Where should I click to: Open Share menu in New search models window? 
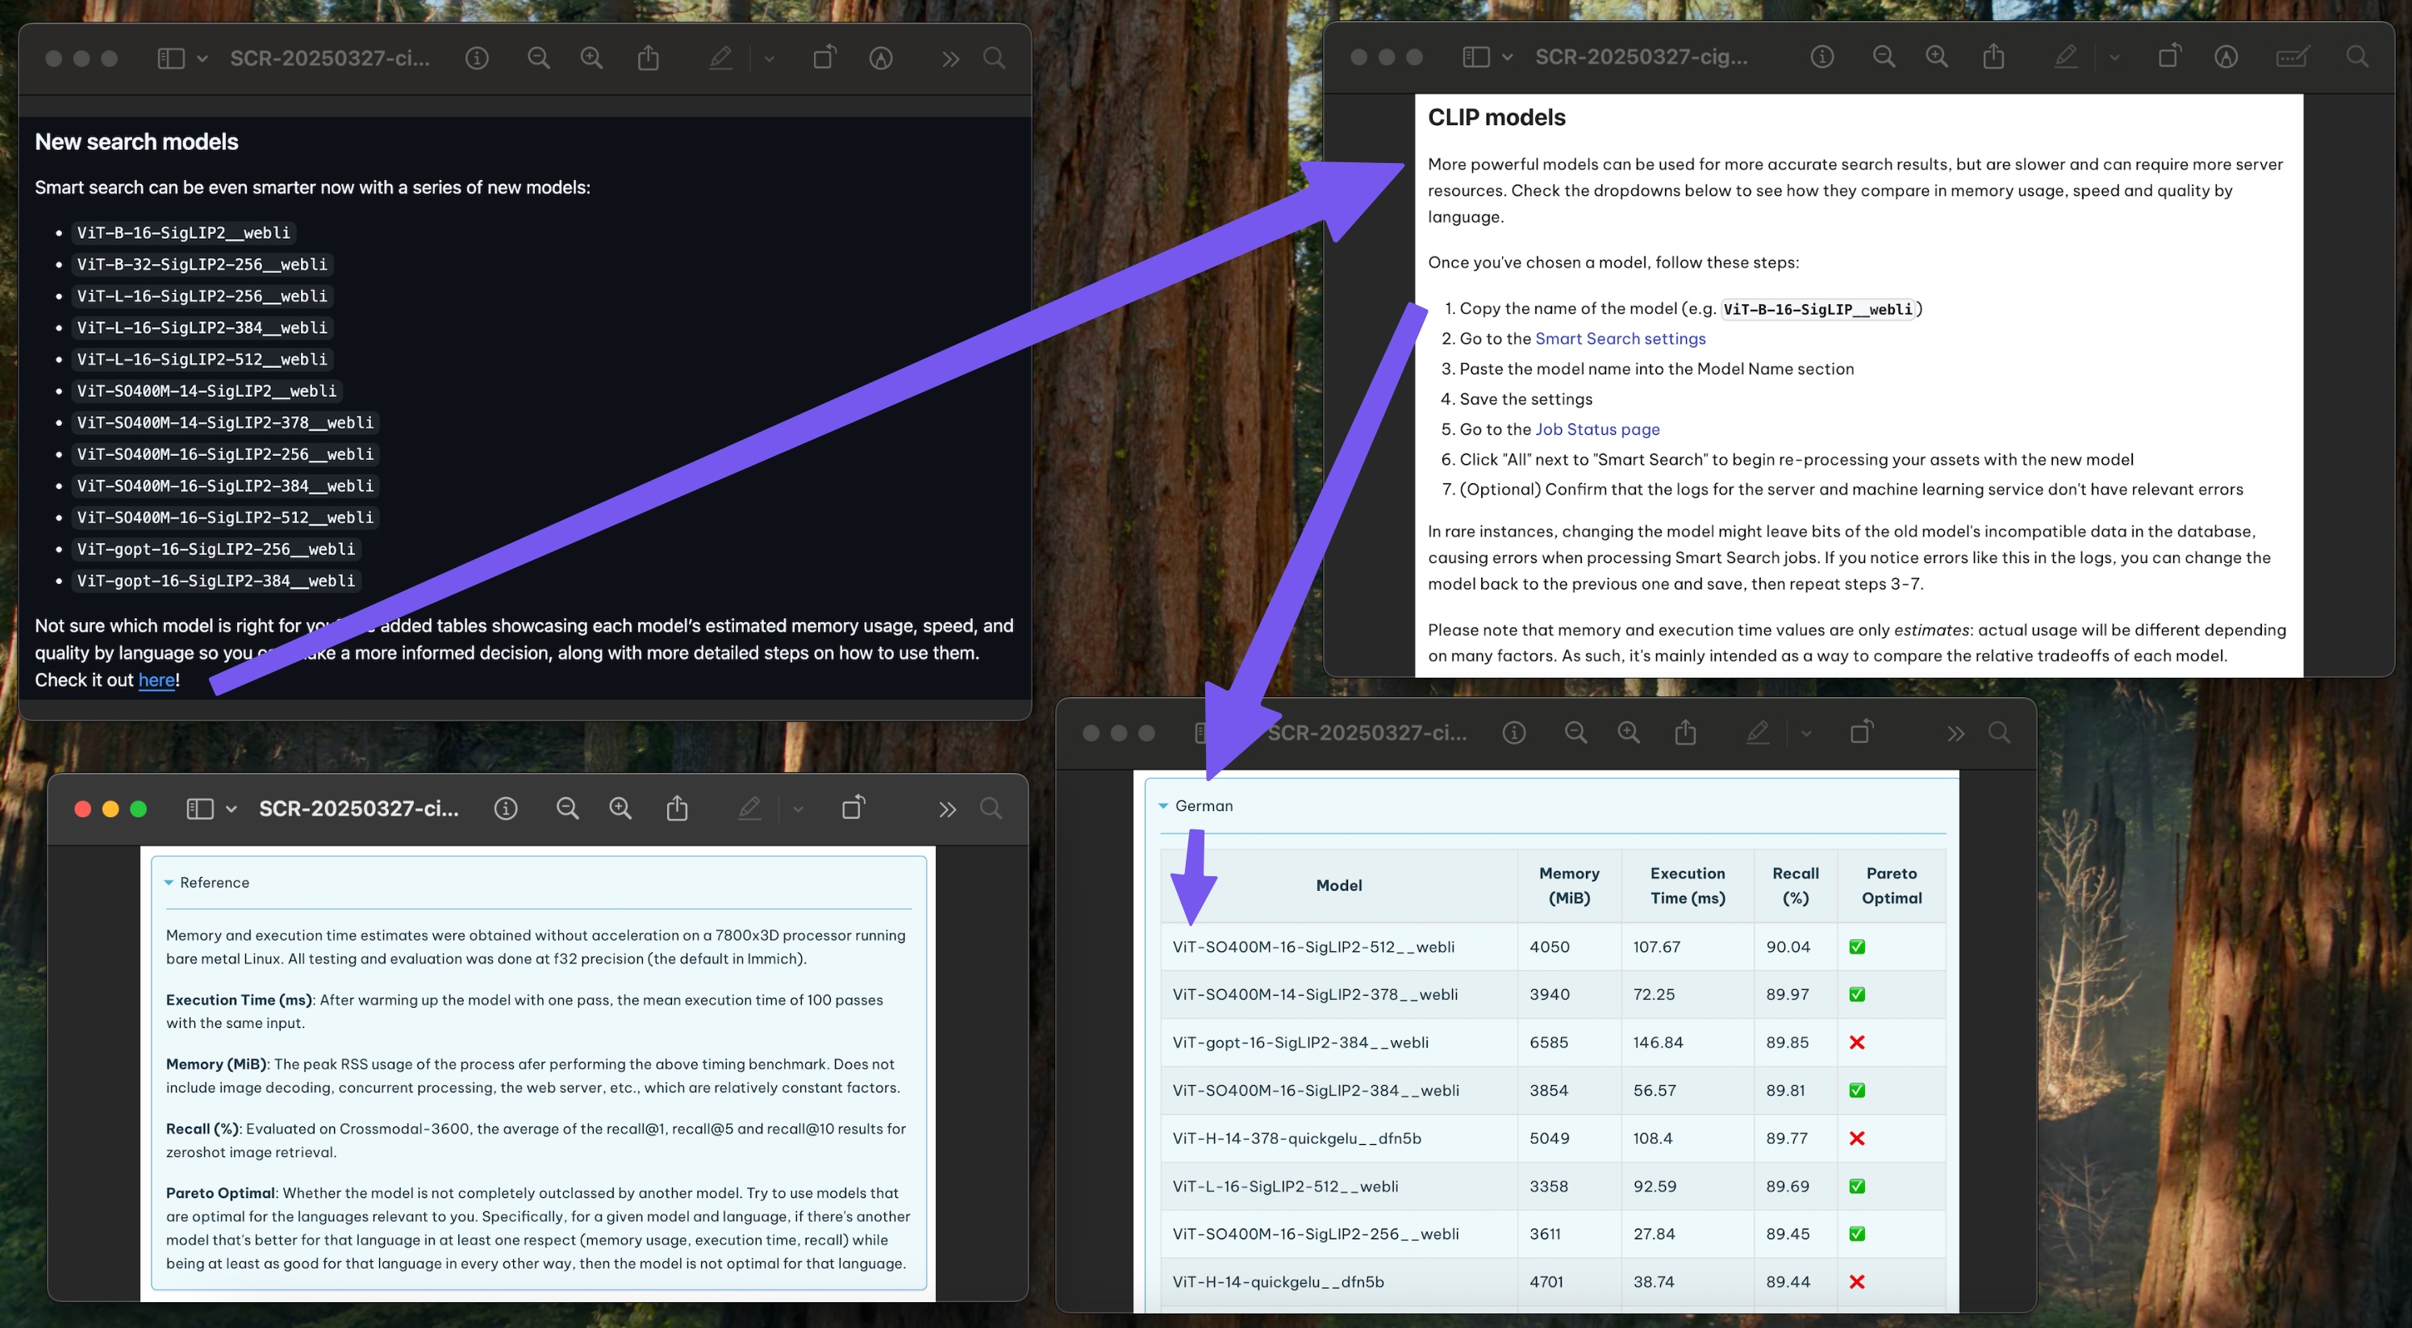[x=648, y=59]
